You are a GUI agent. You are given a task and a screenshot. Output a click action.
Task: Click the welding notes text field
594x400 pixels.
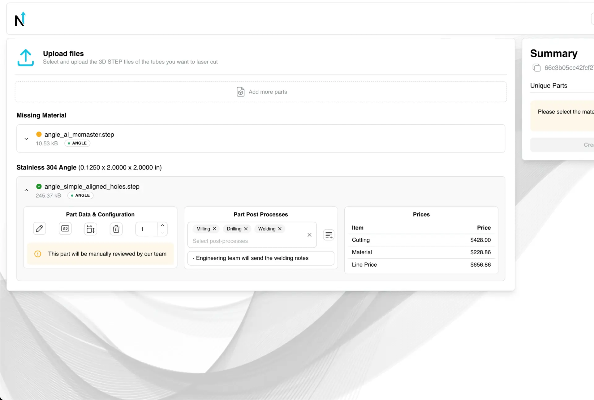click(261, 258)
